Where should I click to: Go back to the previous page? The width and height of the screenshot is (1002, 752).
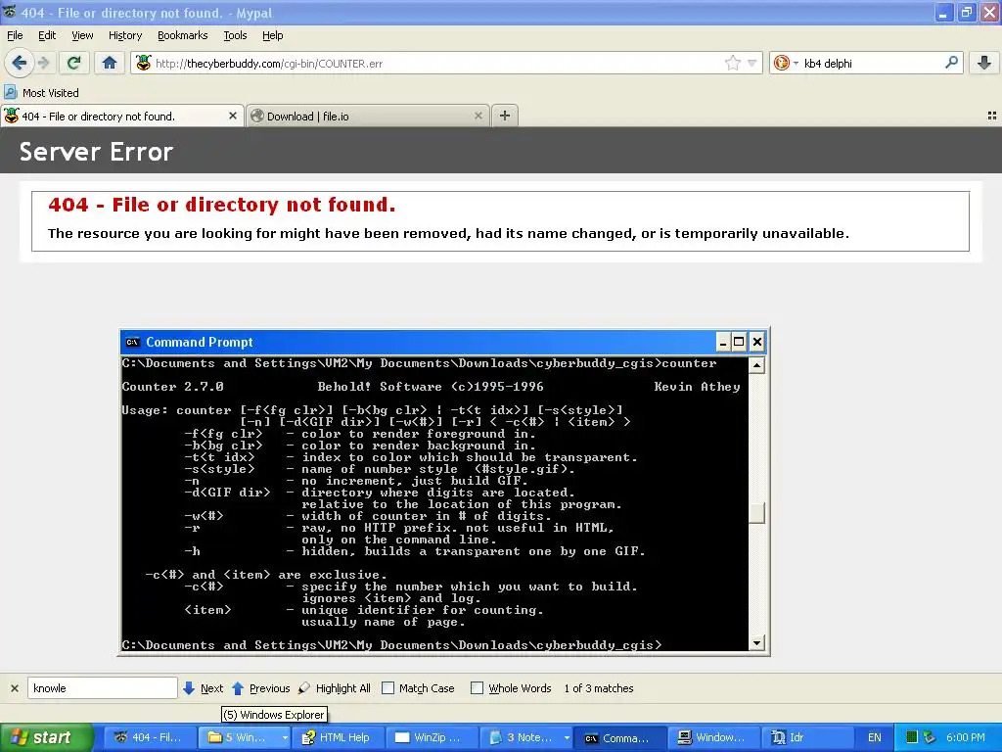[19, 63]
